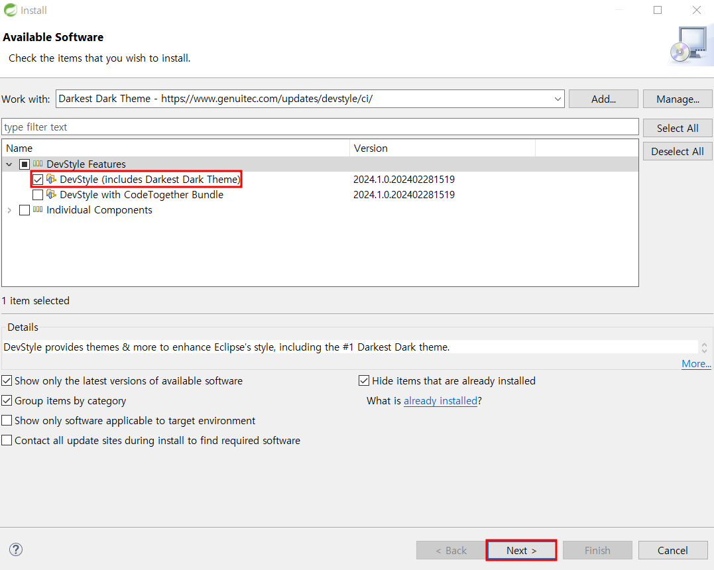Click the CodeTogether Bundle feature icon
This screenshot has height=570, width=714.
point(52,194)
